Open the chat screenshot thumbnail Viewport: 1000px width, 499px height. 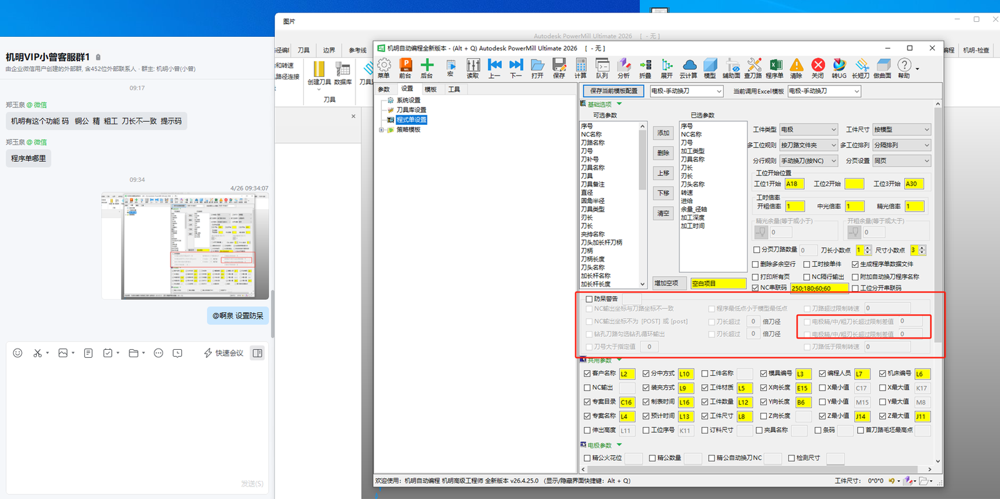pos(185,246)
